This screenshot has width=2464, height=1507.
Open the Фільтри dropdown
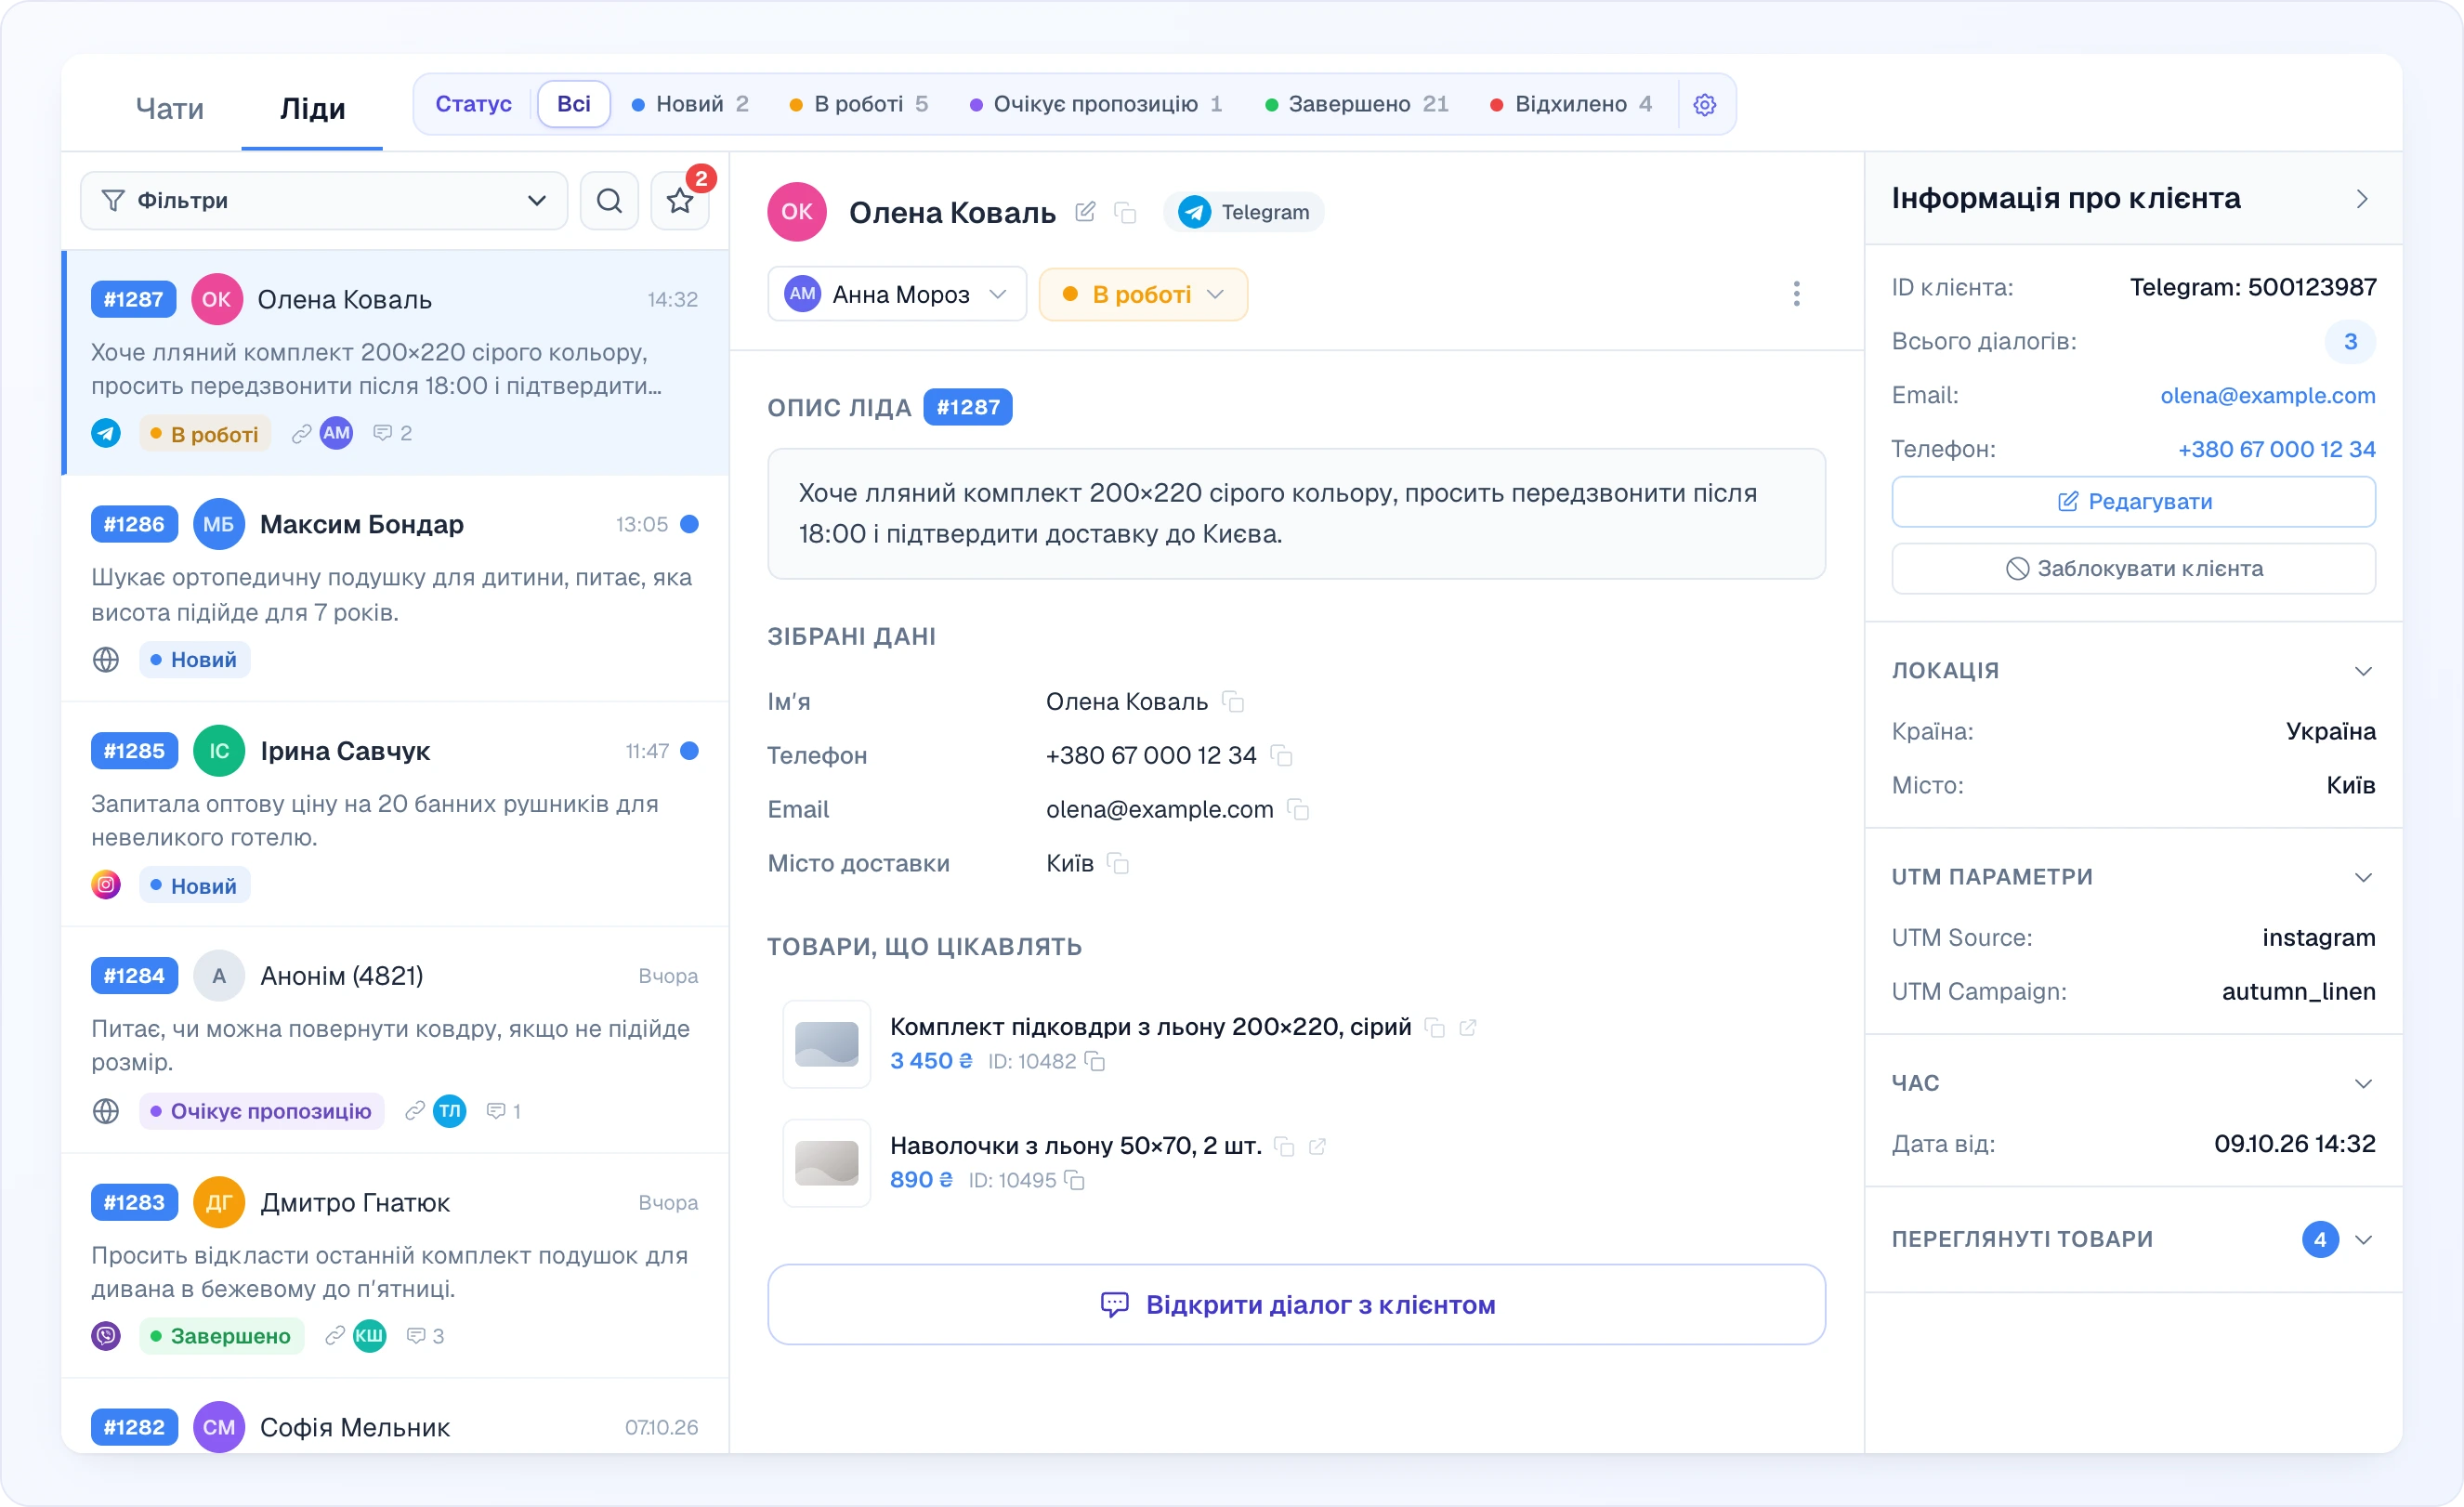pos(323,201)
